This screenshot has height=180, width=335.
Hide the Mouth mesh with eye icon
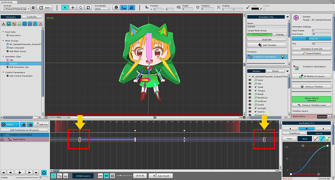[250, 94]
